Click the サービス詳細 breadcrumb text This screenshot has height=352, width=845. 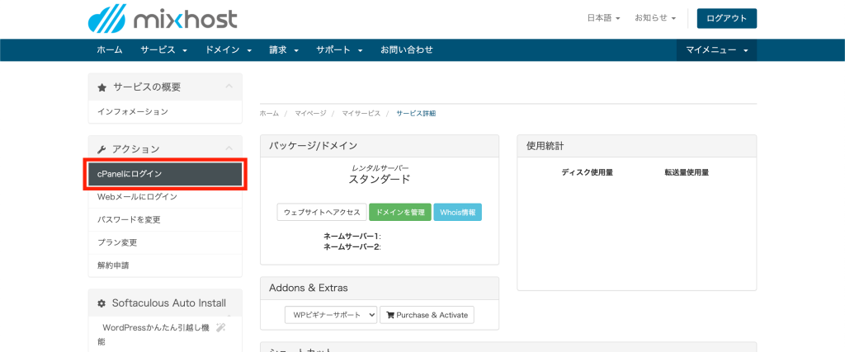416,114
